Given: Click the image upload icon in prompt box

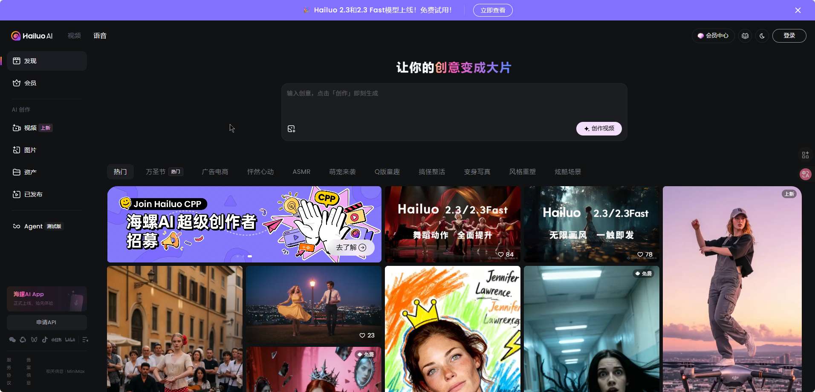Looking at the screenshot, I should pyautogui.click(x=291, y=129).
